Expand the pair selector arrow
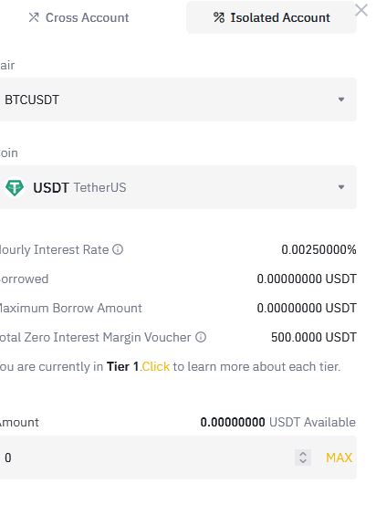Image resolution: width=376 pixels, height=505 pixels. point(341,100)
